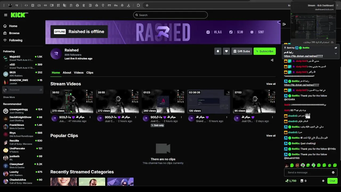View all Stream Videos
341x192 pixels.
[x=271, y=84]
